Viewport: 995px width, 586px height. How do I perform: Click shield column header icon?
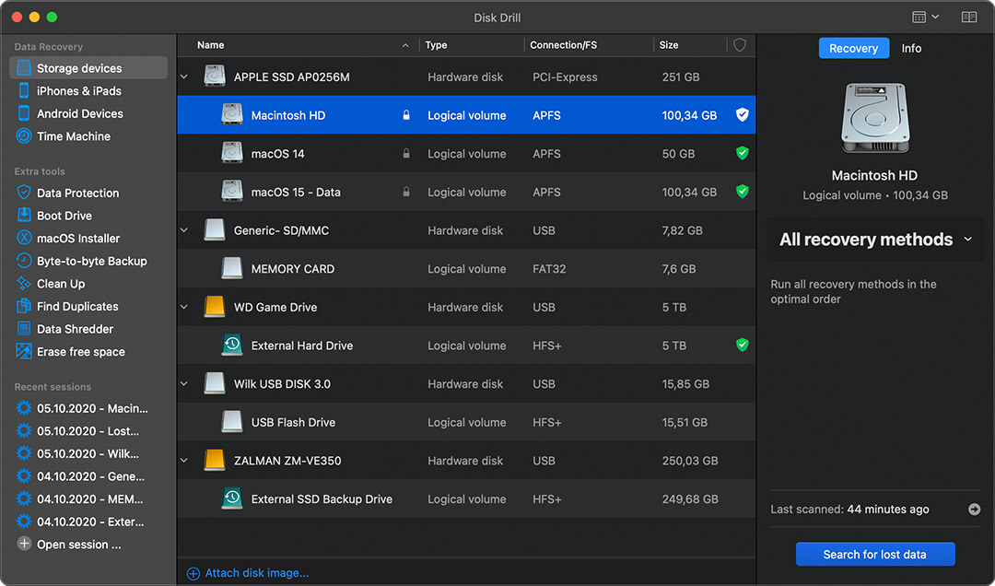click(739, 45)
